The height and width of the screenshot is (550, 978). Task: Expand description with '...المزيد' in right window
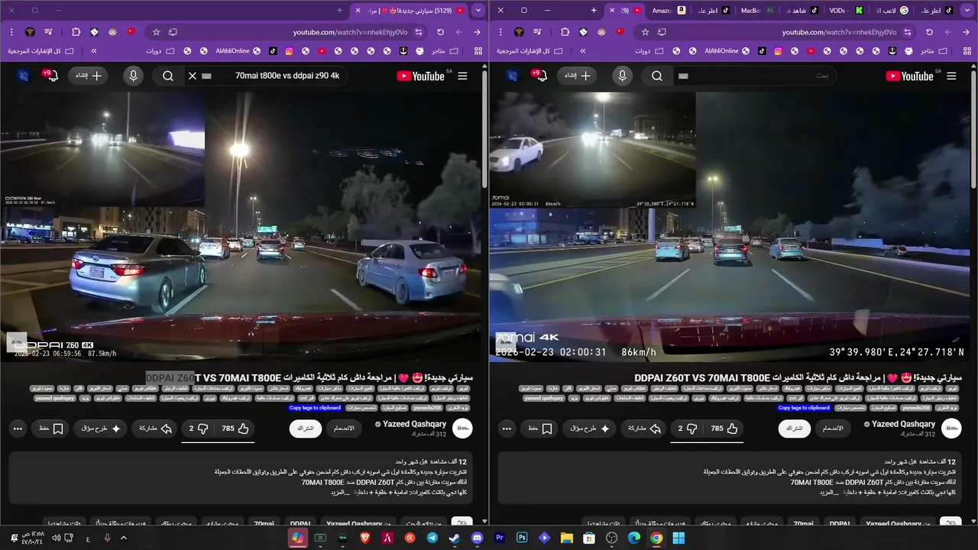(830, 492)
